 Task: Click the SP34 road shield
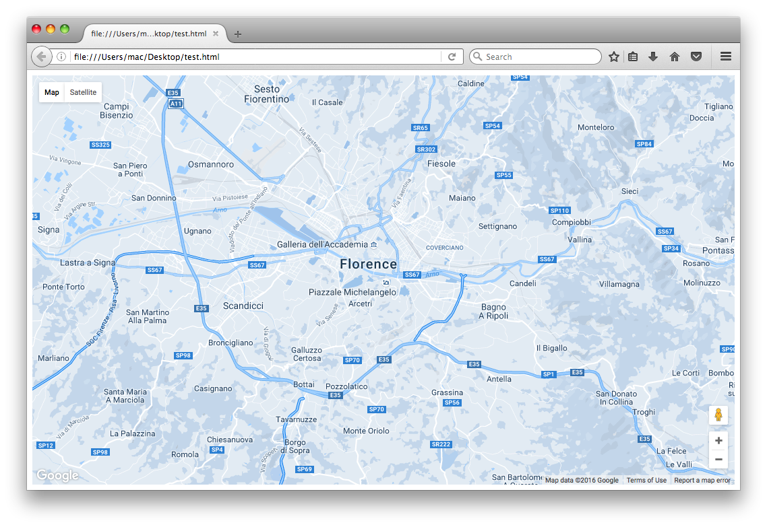pyautogui.click(x=671, y=248)
